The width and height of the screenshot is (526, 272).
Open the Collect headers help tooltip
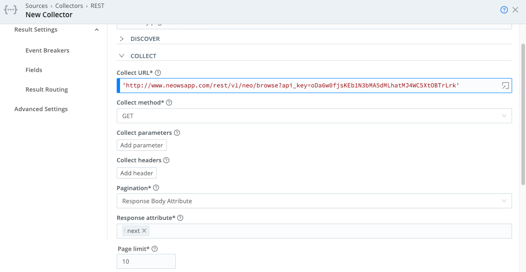pyautogui.click(x=166, y=159)
